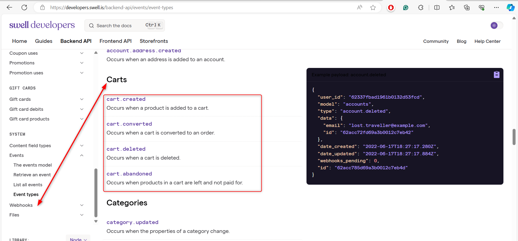Open the Backend API nav tab
Screen dimensions: 518x241
coord(76,41)
